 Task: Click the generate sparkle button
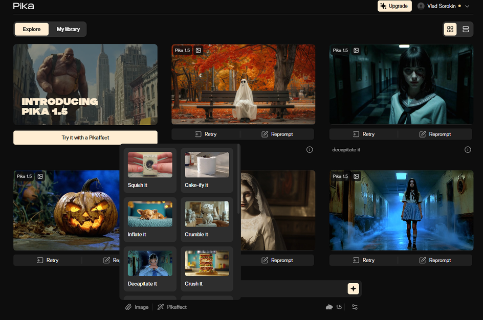354,289
